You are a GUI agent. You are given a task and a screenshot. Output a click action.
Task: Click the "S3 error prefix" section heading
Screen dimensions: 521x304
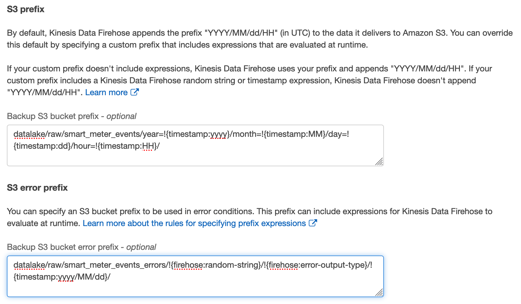tap(37, 188)
